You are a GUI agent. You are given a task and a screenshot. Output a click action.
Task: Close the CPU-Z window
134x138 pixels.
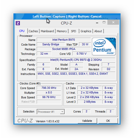(x=113, y=22)
